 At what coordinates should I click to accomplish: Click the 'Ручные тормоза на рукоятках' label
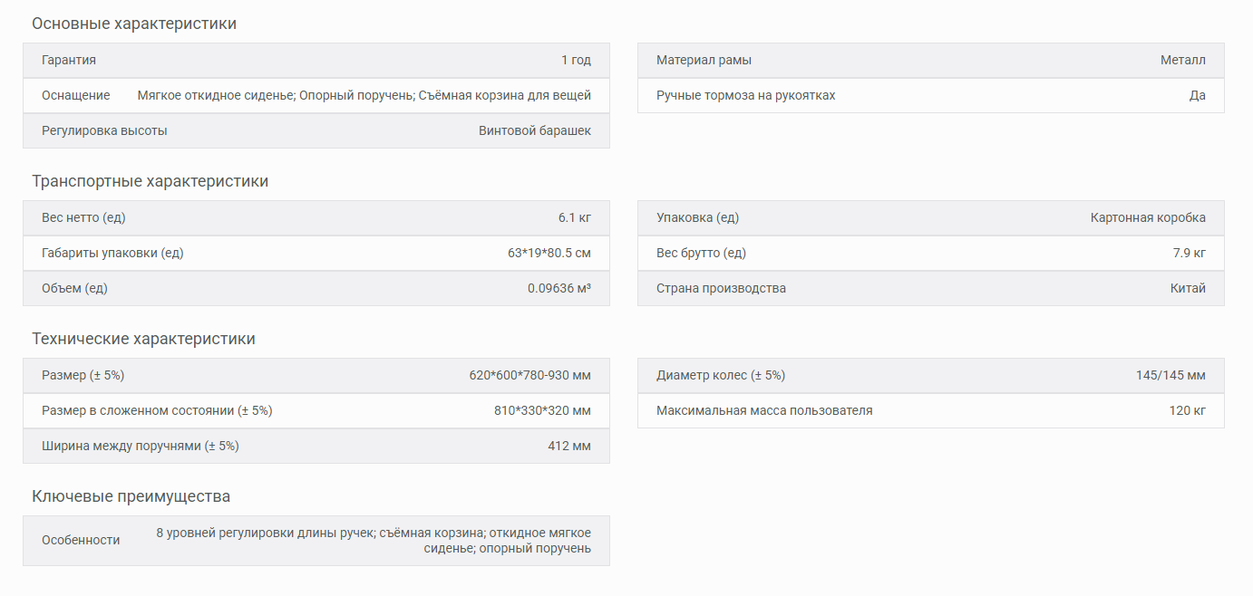click(x=745, y=95)
